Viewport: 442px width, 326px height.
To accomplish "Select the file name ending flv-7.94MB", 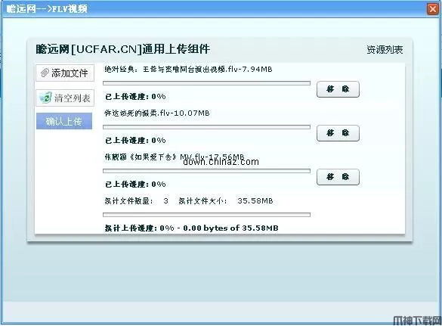I will pyautogui.click(x=188, y=69).
